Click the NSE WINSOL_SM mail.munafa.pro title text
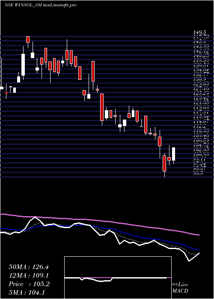The height and width of the screenshot is (299, 214). coord(40,5)
